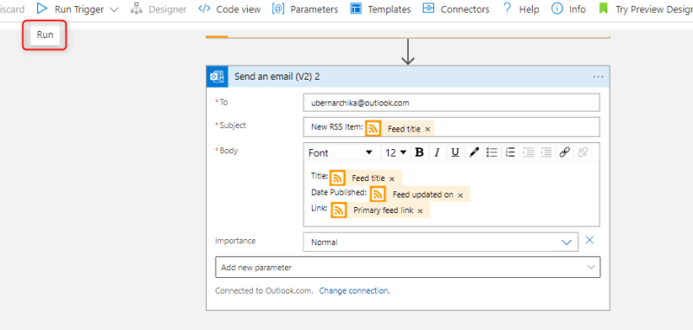
Task: Open the ellipsis menu on Send an email card
Action: coord(598,77)
